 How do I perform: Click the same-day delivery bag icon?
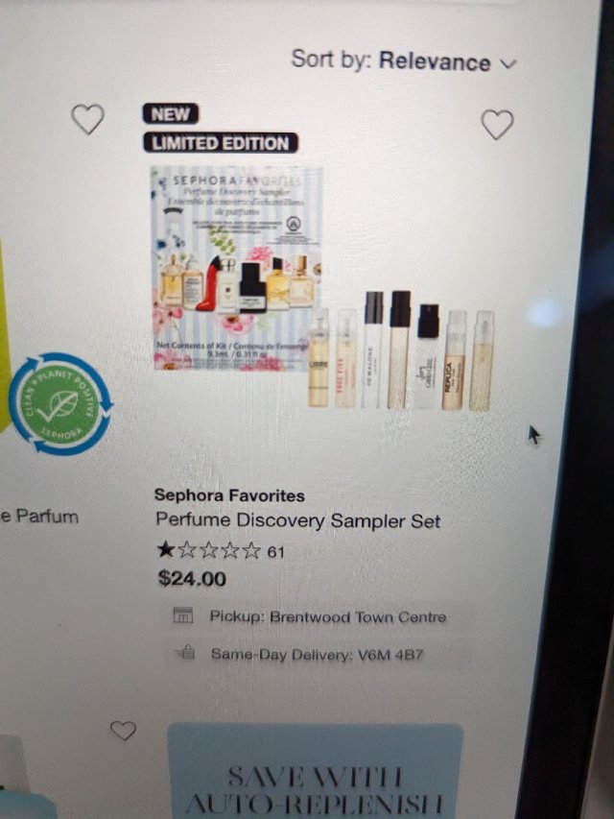[185, 652]
